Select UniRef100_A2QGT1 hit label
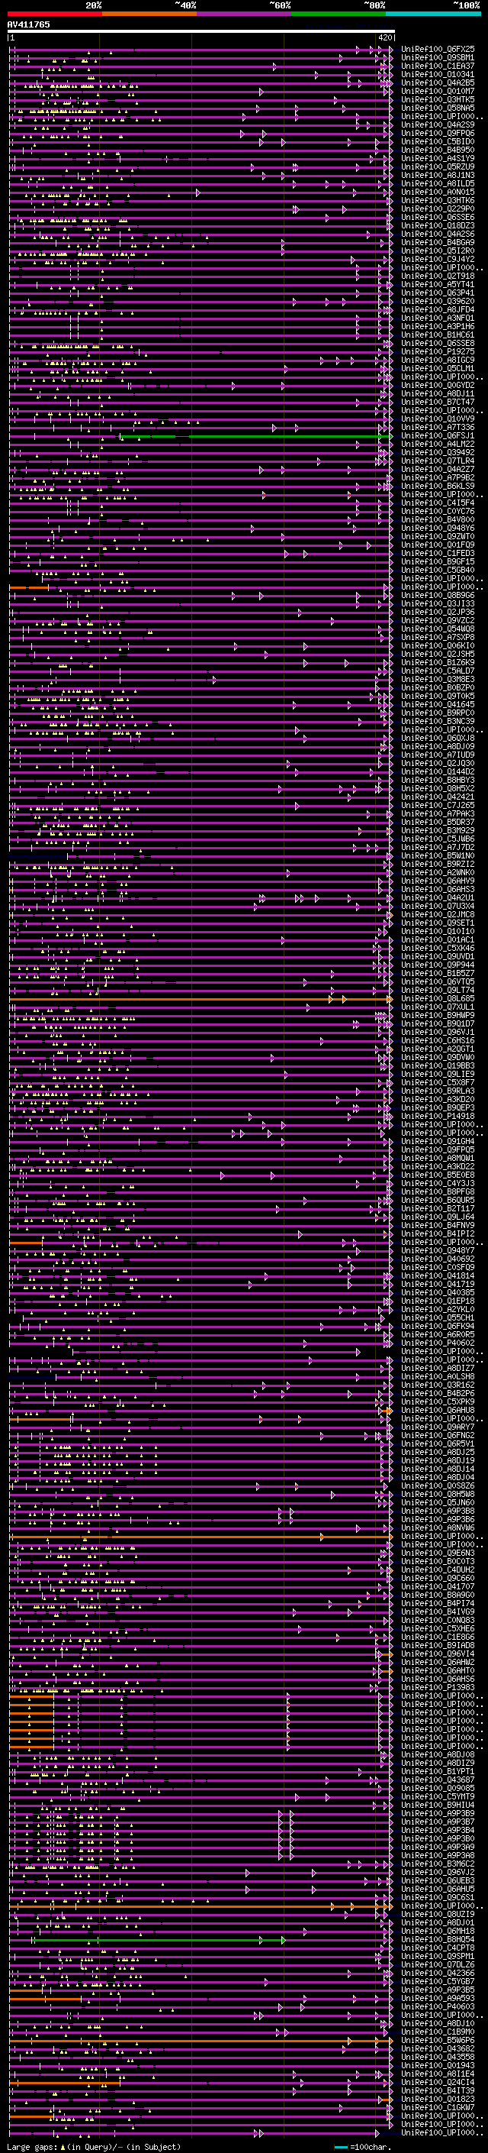 point(438,1049)
